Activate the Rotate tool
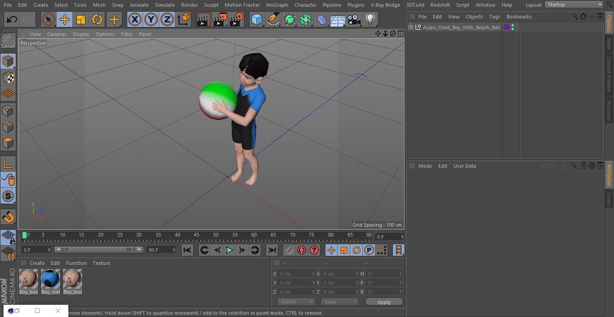This screenshot has width=614, height=317. tap(97, 20)
